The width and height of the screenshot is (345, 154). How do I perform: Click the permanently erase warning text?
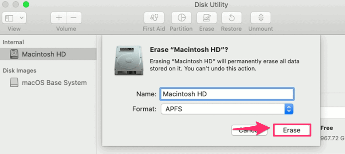coord(224,65)
